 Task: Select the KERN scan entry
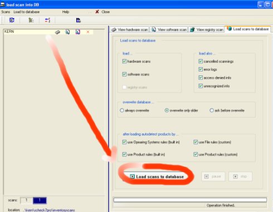48,32
